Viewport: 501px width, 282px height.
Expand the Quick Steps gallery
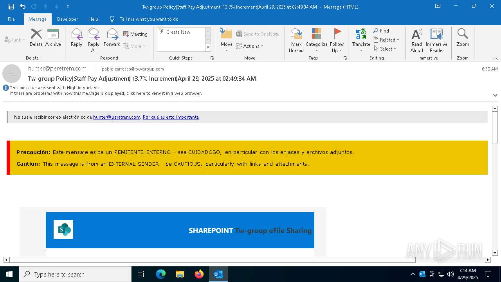coord(208,48)
